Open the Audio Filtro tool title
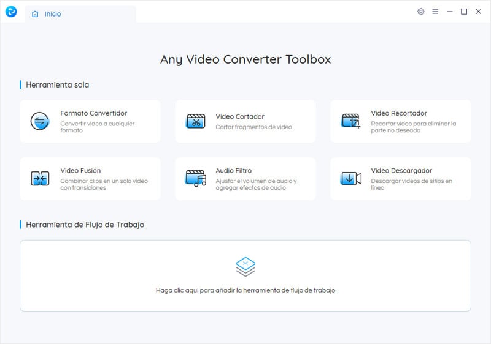 point(234,171)
